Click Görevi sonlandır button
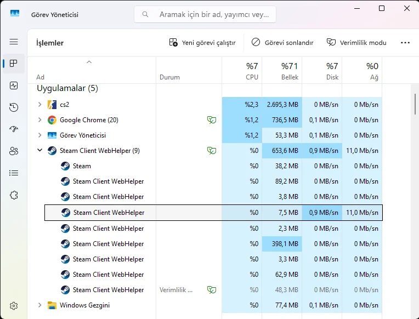Viewport: 419px width, 319px height. (282, 42)
